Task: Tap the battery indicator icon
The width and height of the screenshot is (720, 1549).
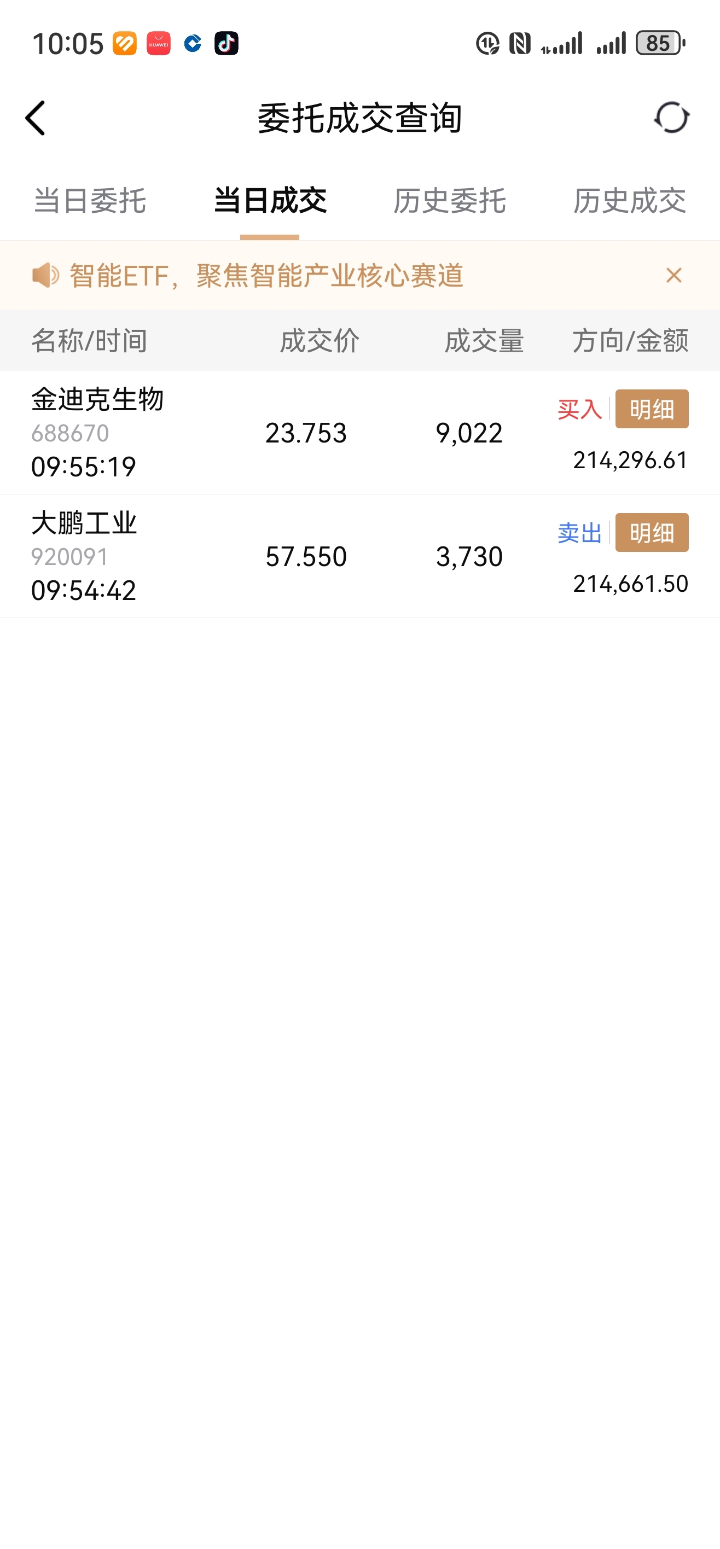Action: (x=660, y=43)
